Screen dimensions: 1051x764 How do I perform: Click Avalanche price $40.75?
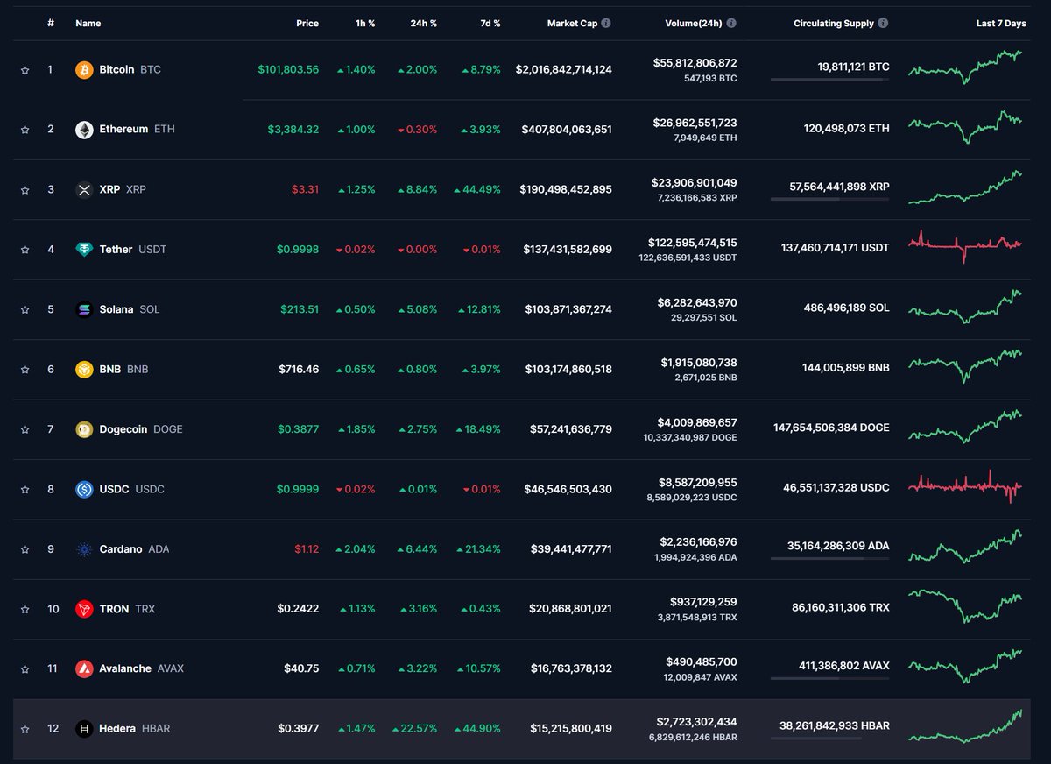pos(301,668)
